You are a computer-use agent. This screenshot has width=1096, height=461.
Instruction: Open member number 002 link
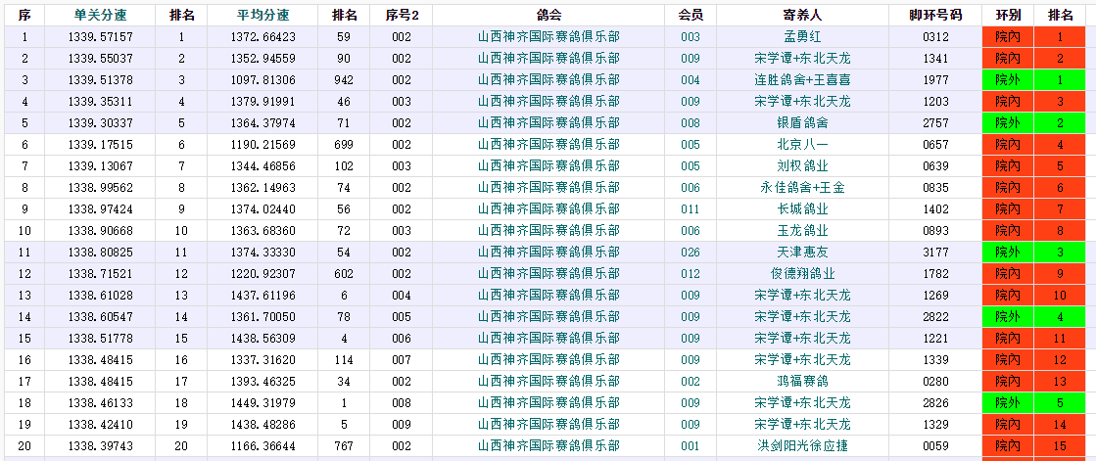[x=690, y=382]
